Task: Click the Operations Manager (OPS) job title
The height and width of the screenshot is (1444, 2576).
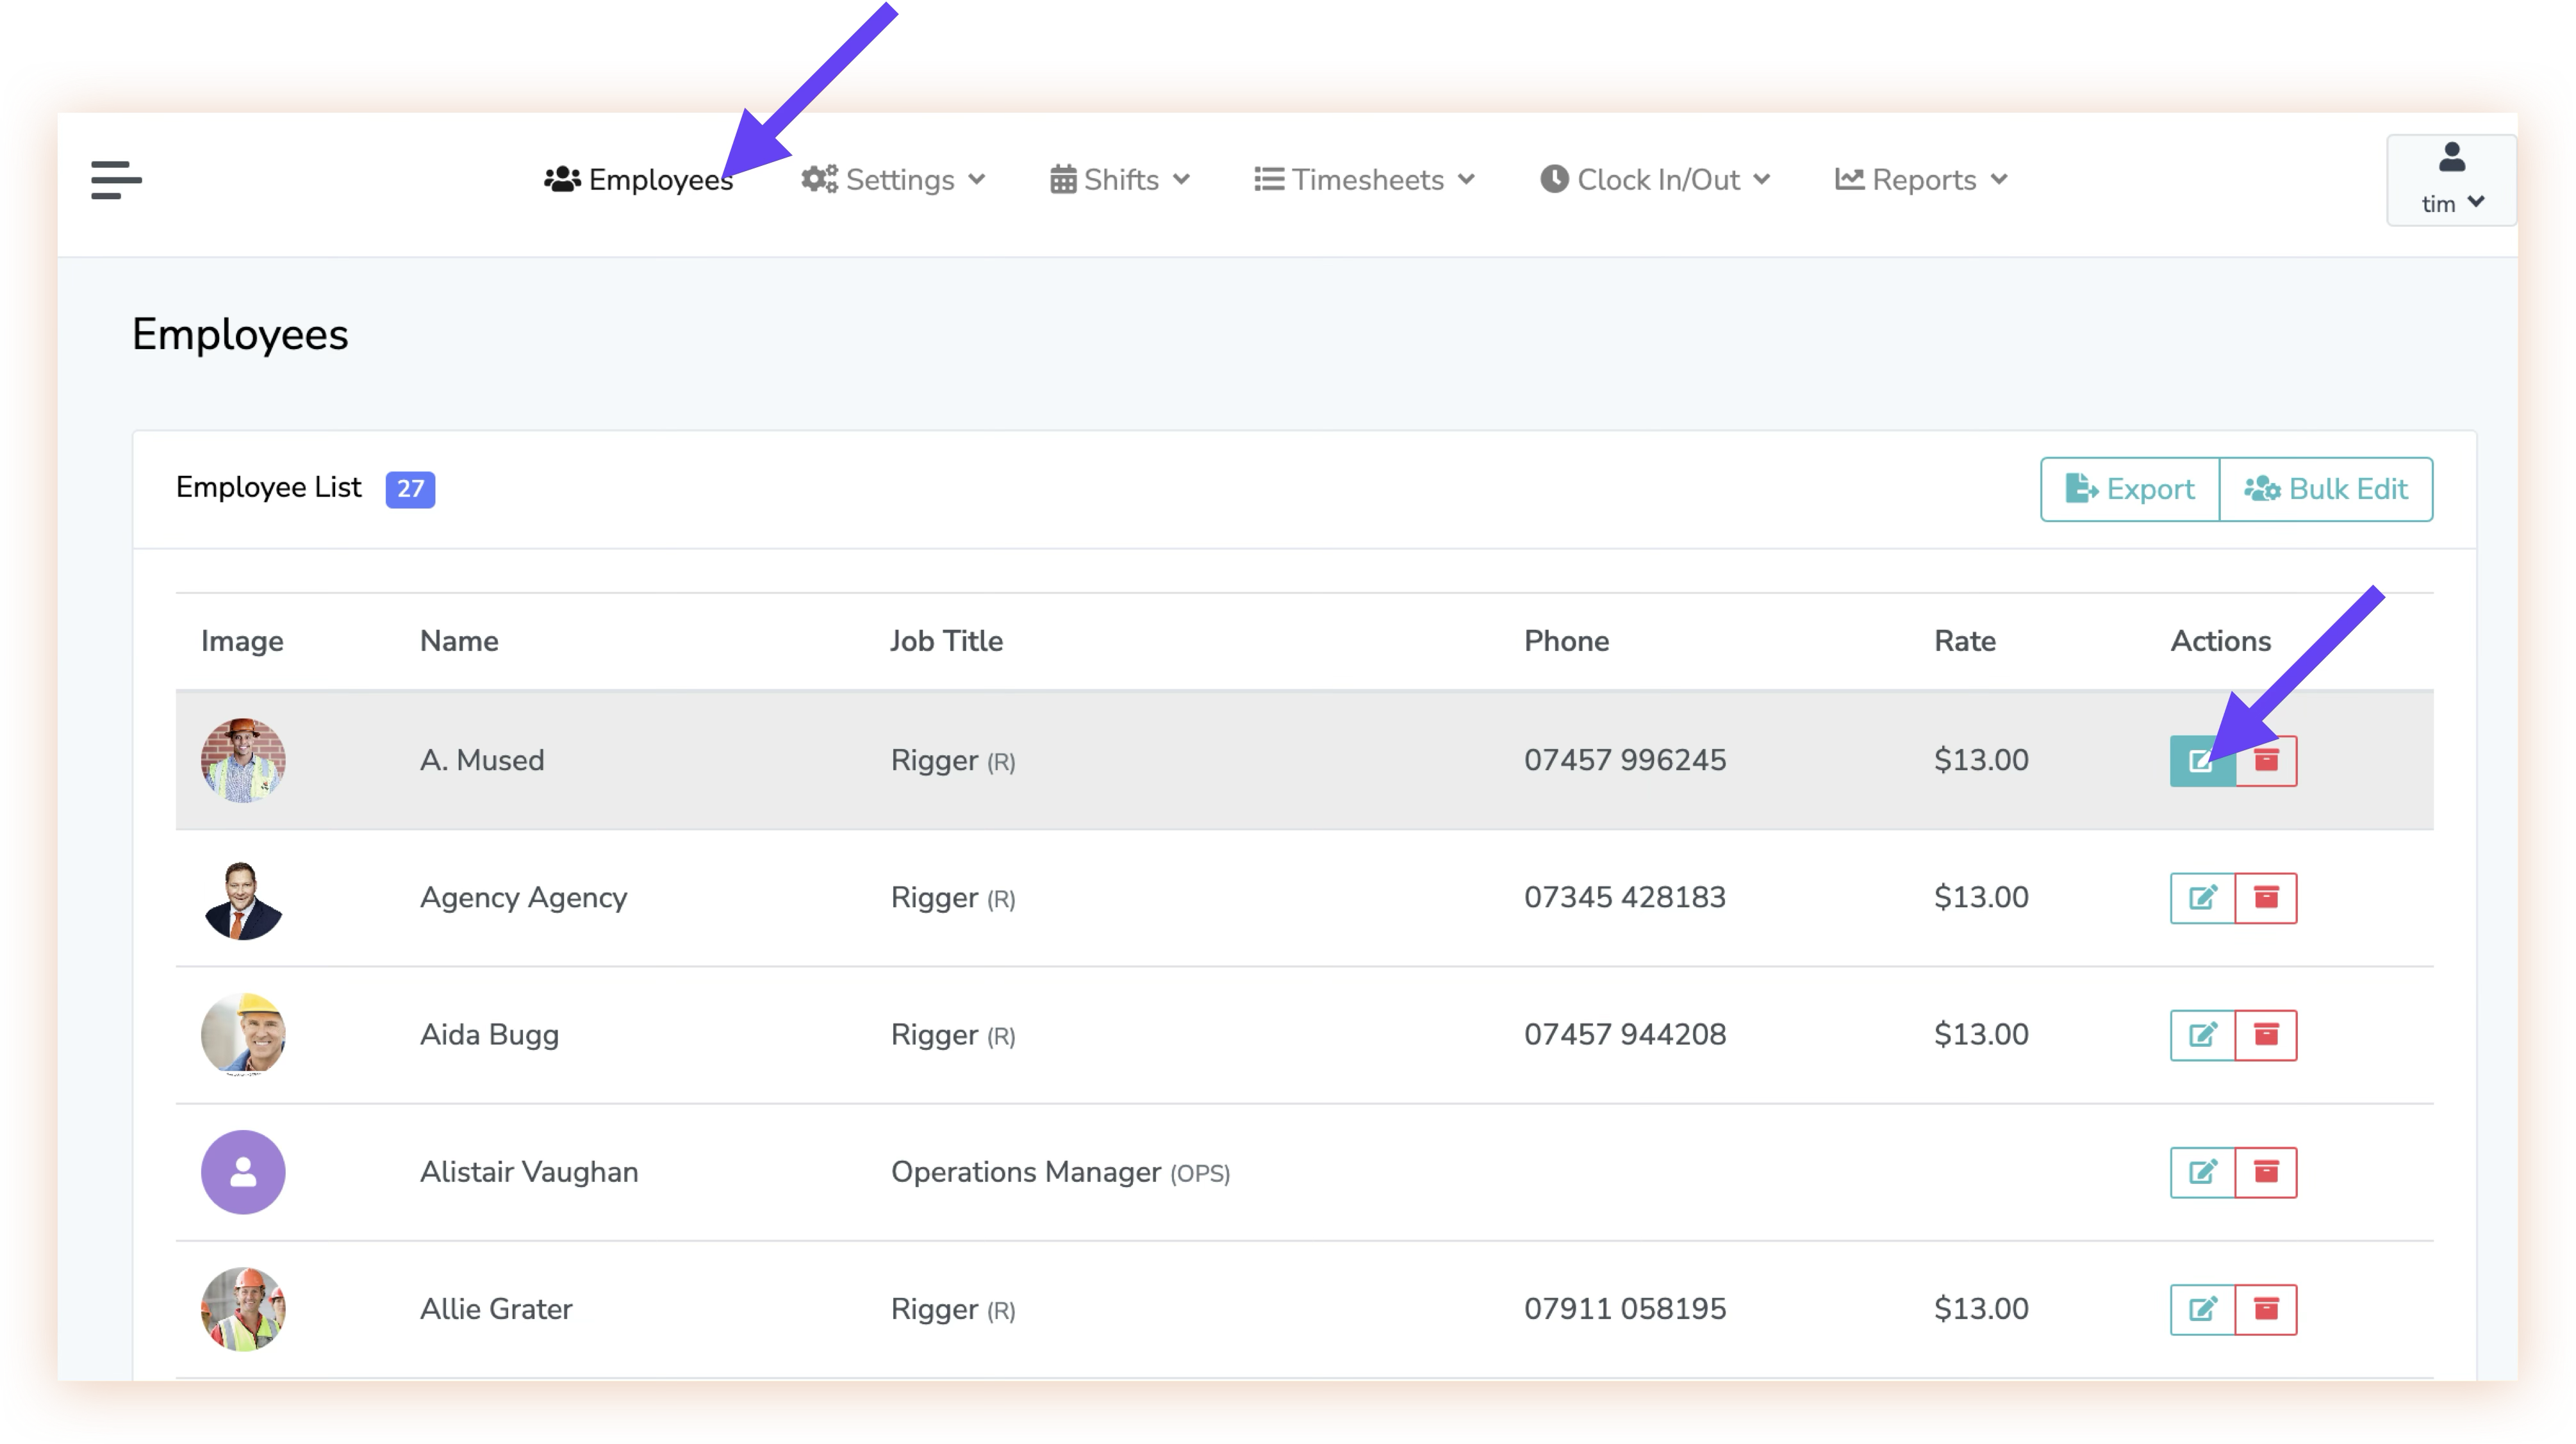Action: click(1060, 1172)
